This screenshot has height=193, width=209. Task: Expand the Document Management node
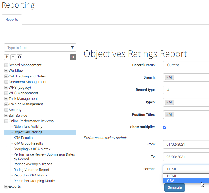pos(6,82)
